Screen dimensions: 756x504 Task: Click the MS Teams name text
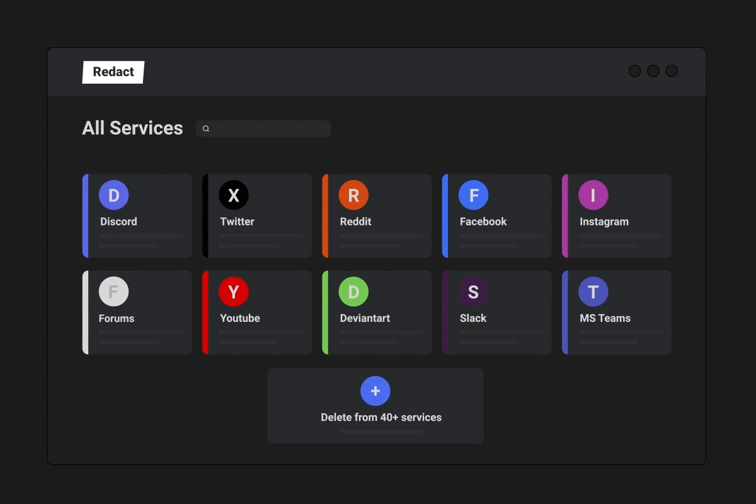(605, 318)
